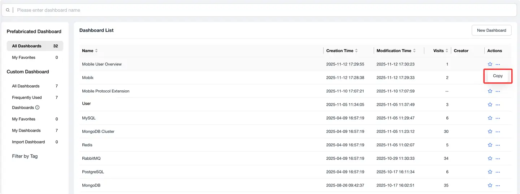Image resolution: width=520 pixels, height=194 pixels.
Task: Click the star icon in User row
Action: [x=490, y=105]
